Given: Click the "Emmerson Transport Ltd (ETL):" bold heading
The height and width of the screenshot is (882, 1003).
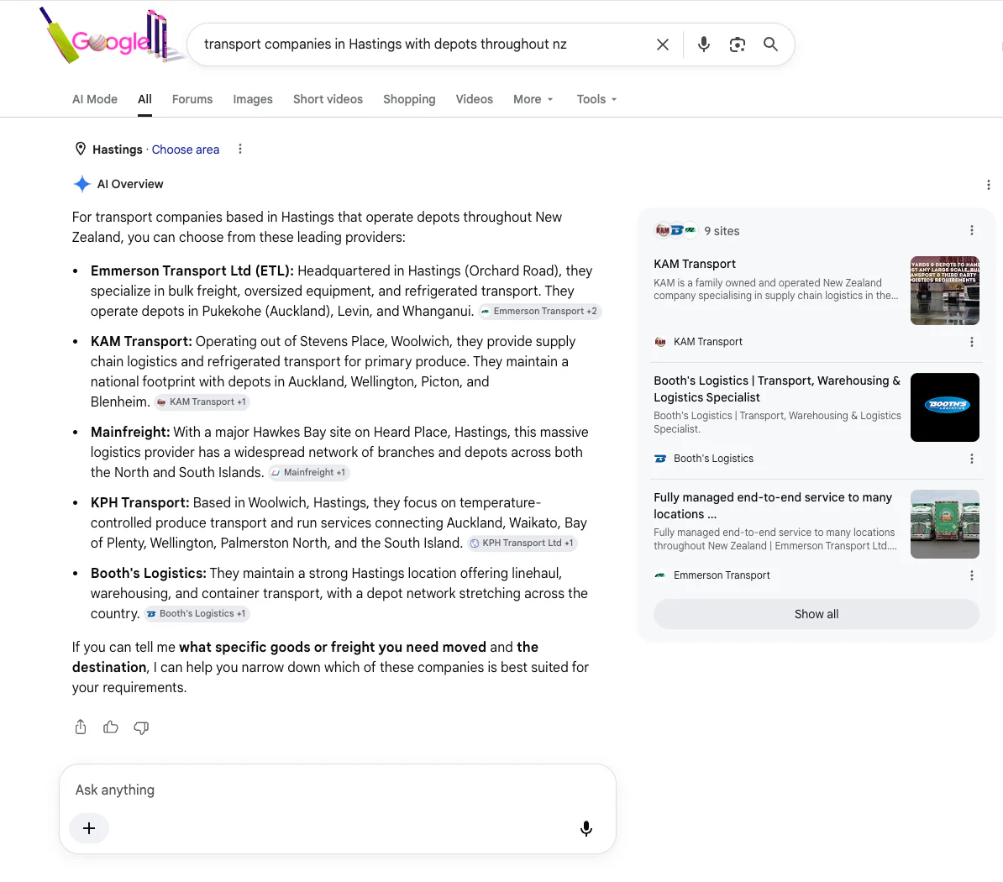Looking at the screenshot, I should click(192, 270).
